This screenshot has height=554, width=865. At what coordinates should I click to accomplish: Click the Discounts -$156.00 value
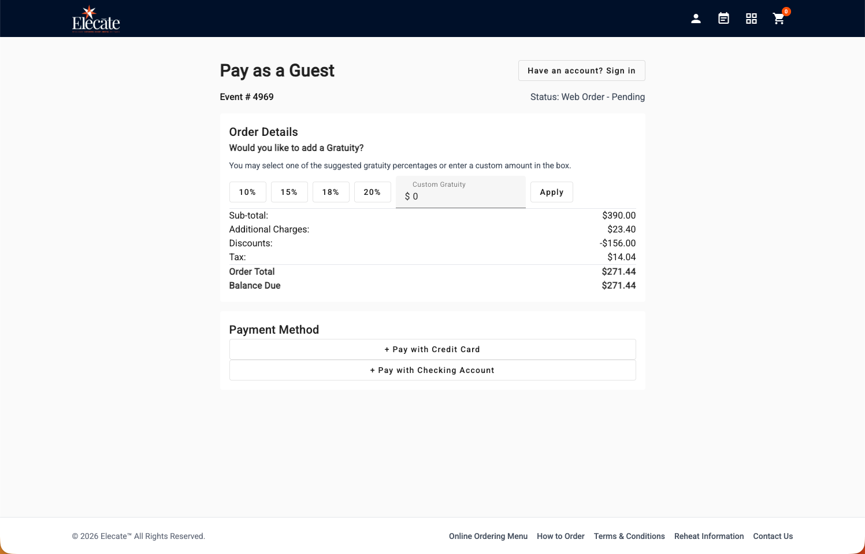(x=617, y=243)
